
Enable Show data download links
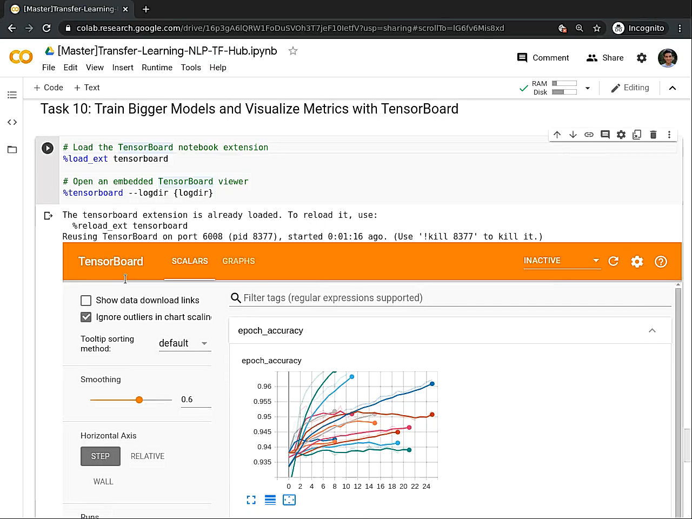point(86,301)
